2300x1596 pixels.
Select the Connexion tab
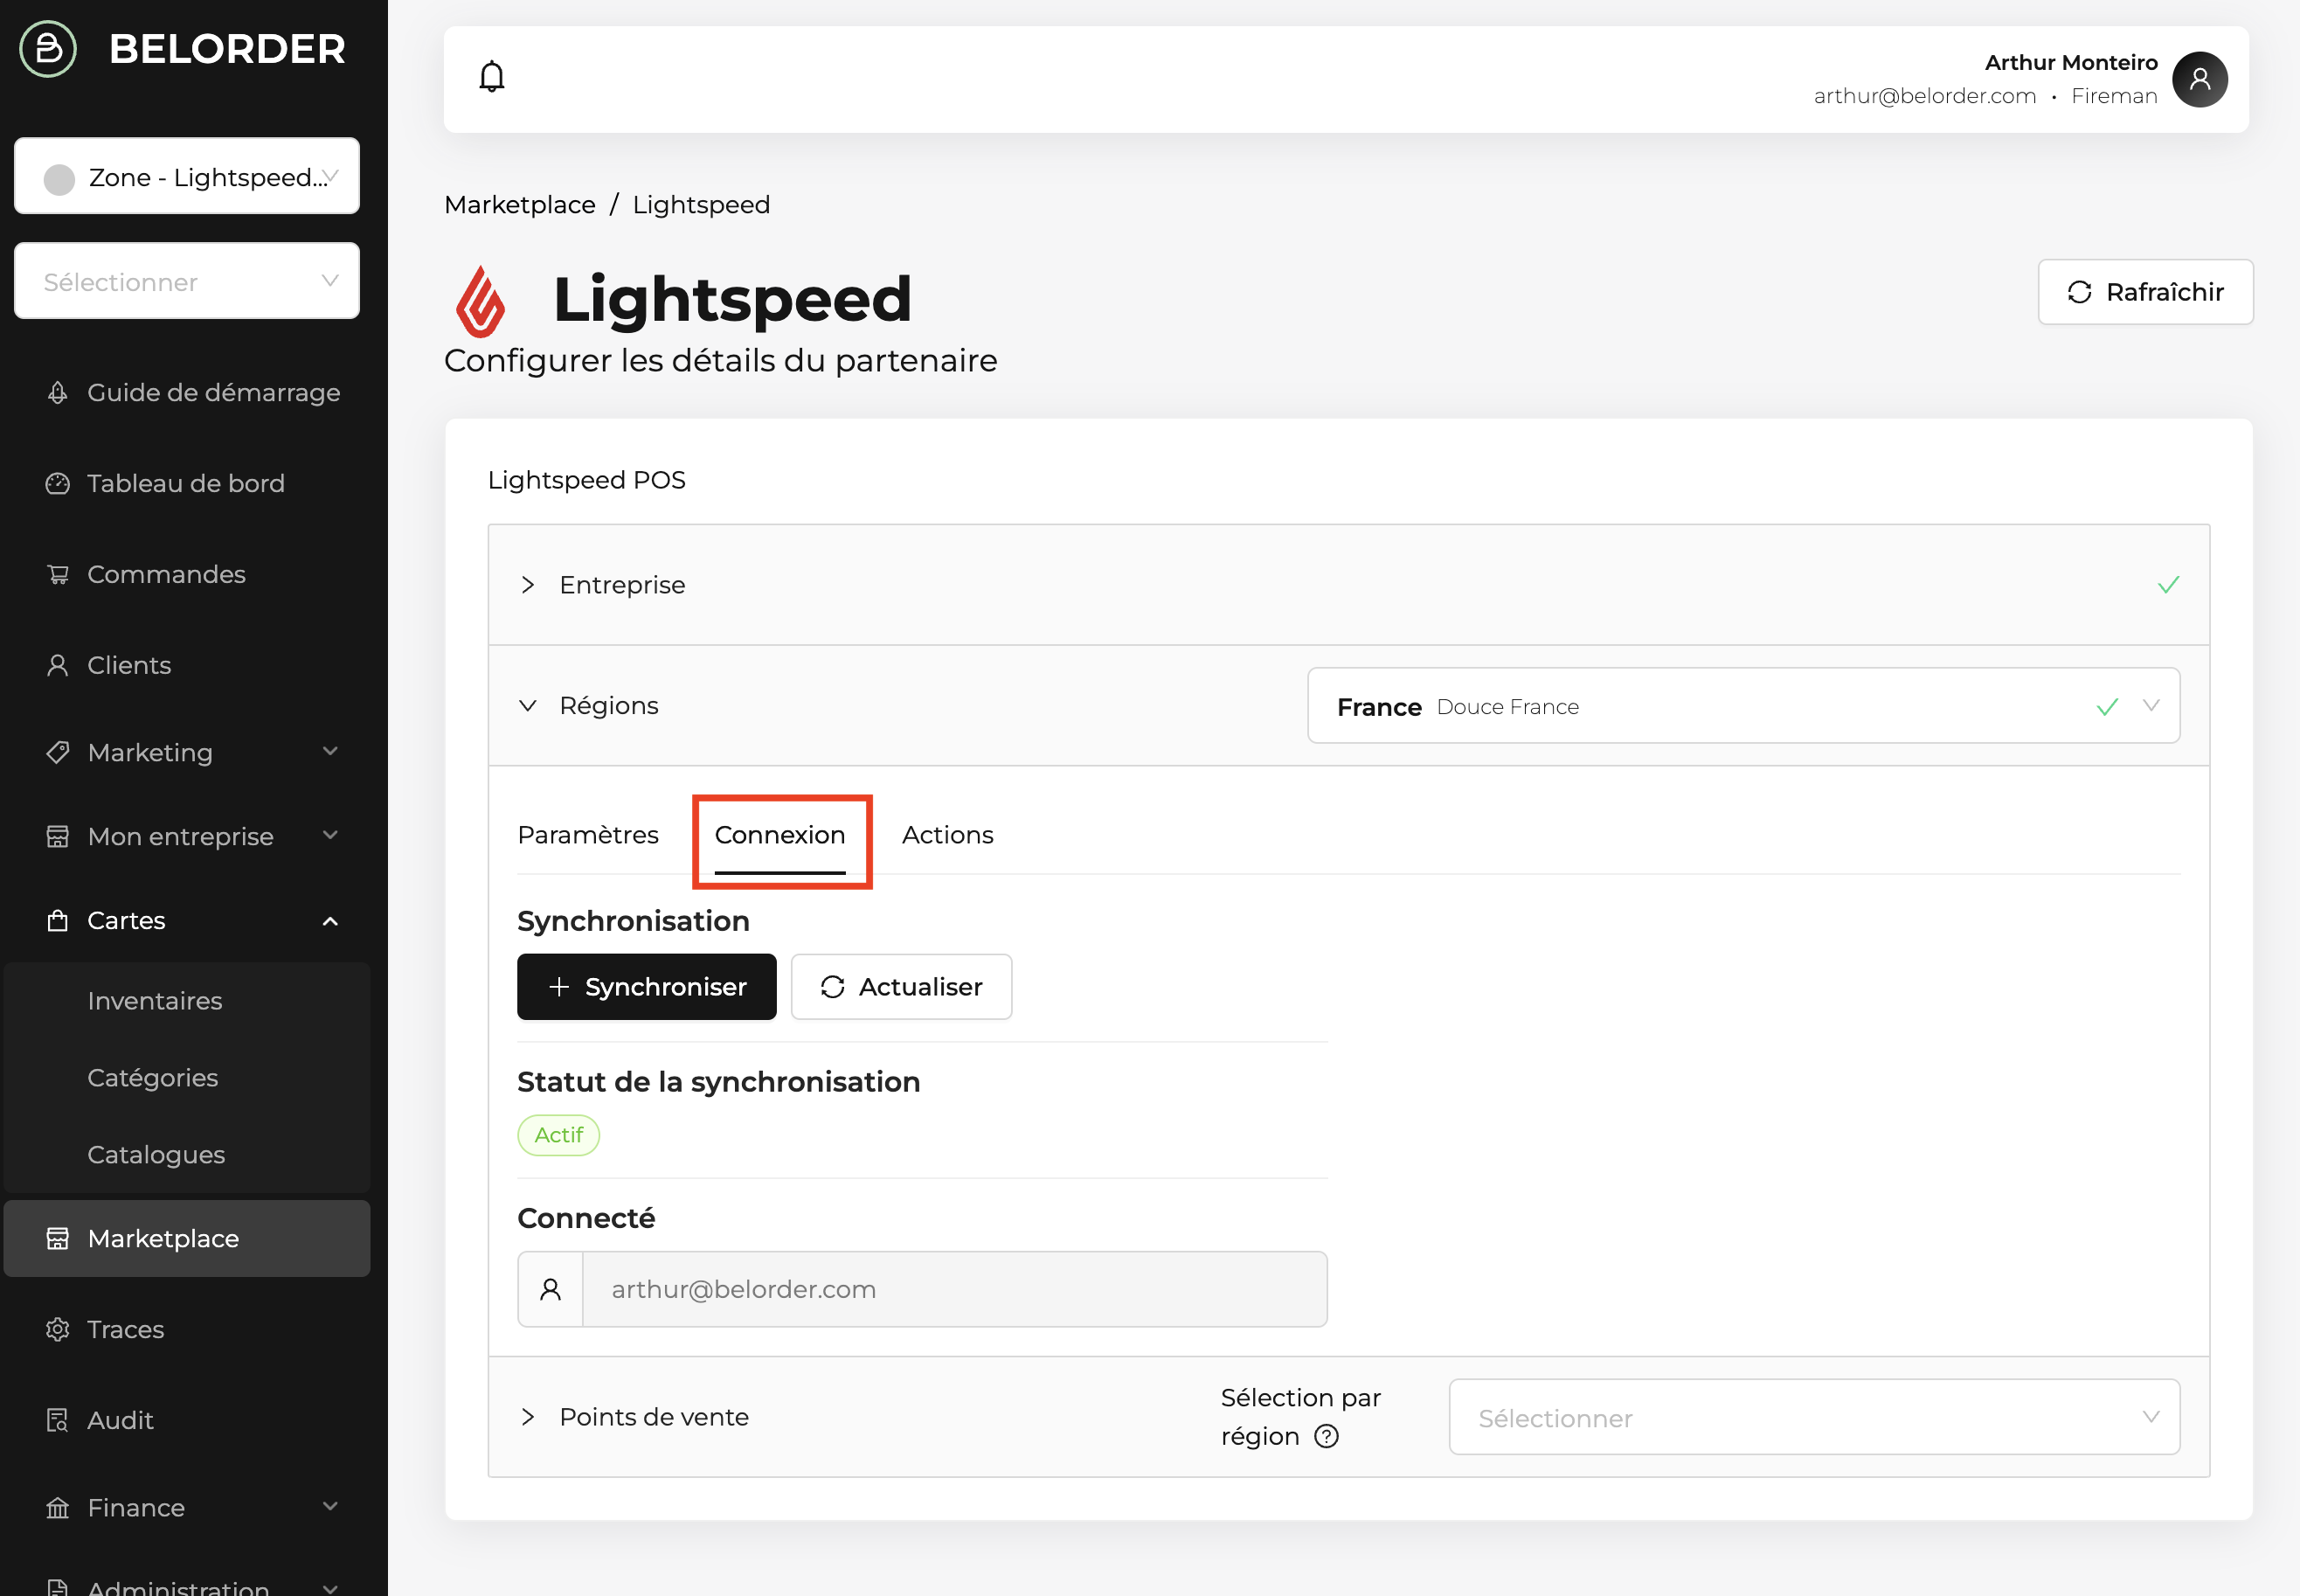click(779, 835)
